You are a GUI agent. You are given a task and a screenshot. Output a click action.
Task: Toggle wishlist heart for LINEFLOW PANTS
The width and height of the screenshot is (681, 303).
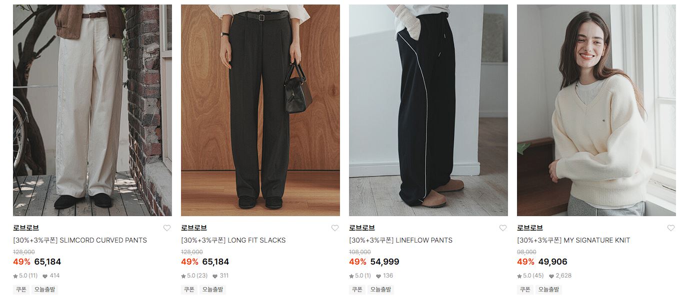click(x=503, y=228)
